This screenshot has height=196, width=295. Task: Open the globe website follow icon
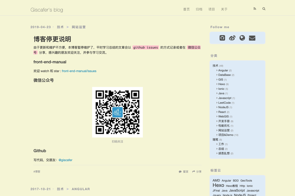tap(242, 38)
